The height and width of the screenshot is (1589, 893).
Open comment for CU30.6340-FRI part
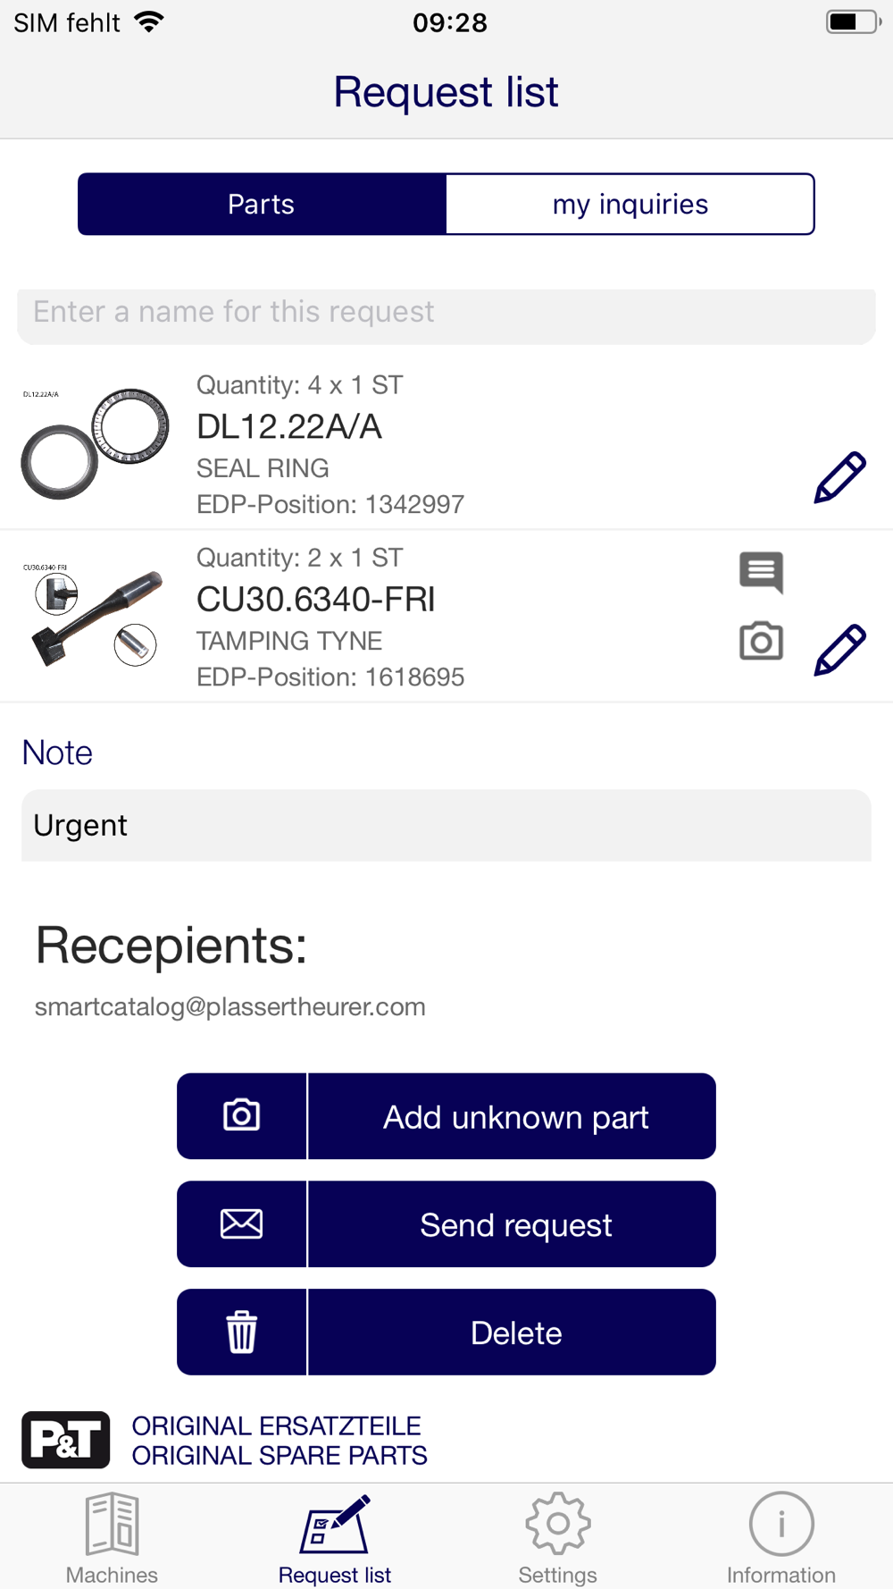point(761,572)
